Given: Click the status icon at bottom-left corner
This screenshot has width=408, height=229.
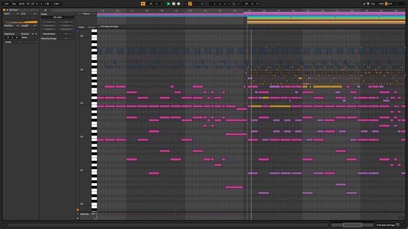Looking at the screenshot, I should click(4, 225).
